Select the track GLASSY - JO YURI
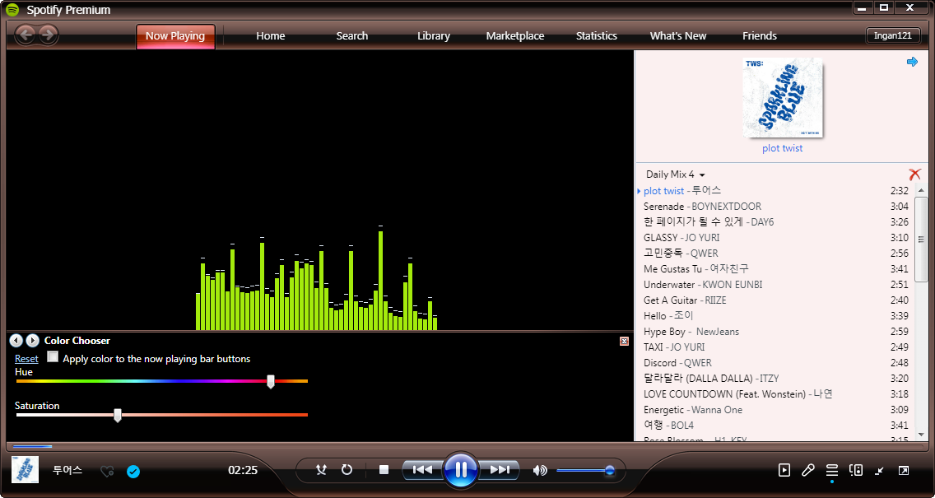Image resolution: width=935 pixels, height=498 pixels. pos(776,237)
